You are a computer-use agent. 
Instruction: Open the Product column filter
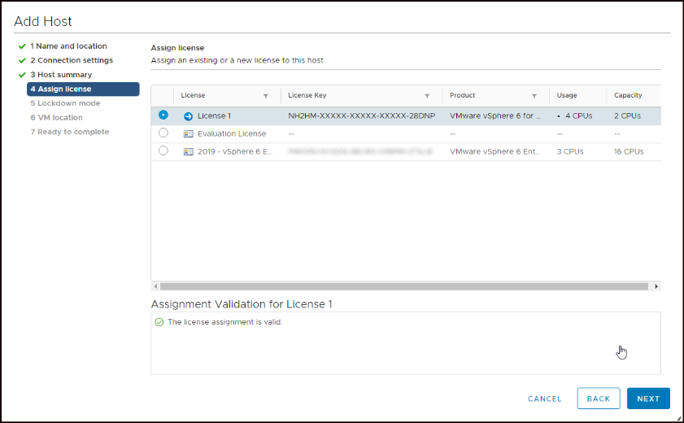tap(534, 96)
